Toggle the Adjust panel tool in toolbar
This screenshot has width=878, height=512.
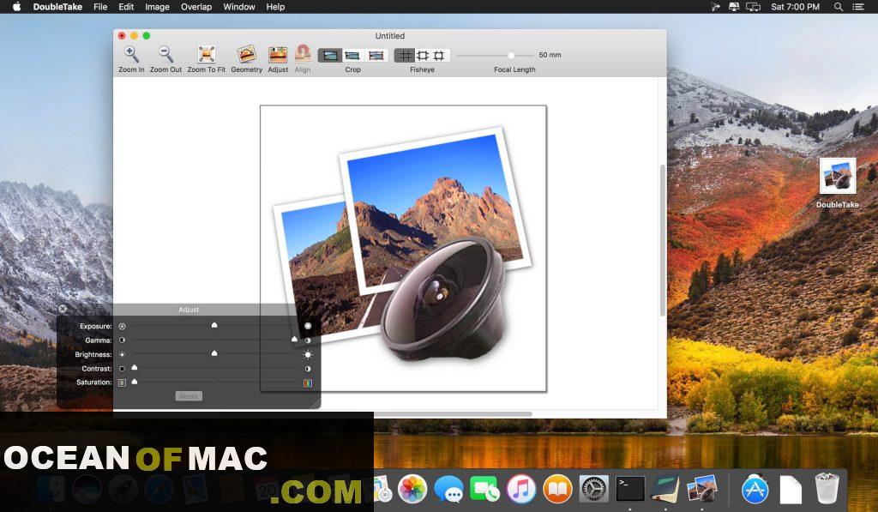tap(278, 59)
